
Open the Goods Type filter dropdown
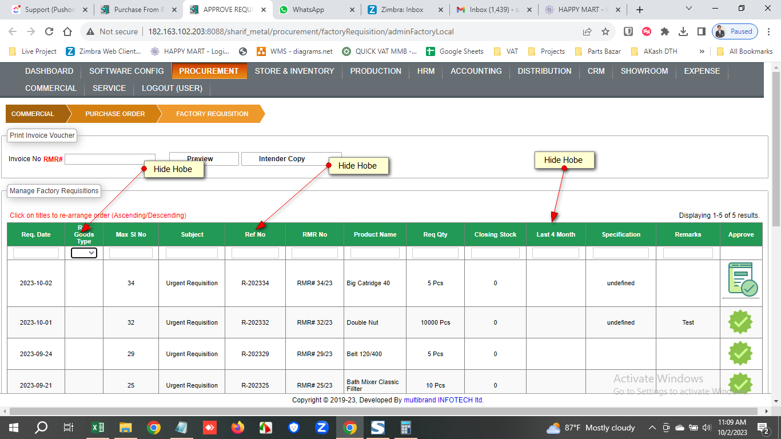84,253
